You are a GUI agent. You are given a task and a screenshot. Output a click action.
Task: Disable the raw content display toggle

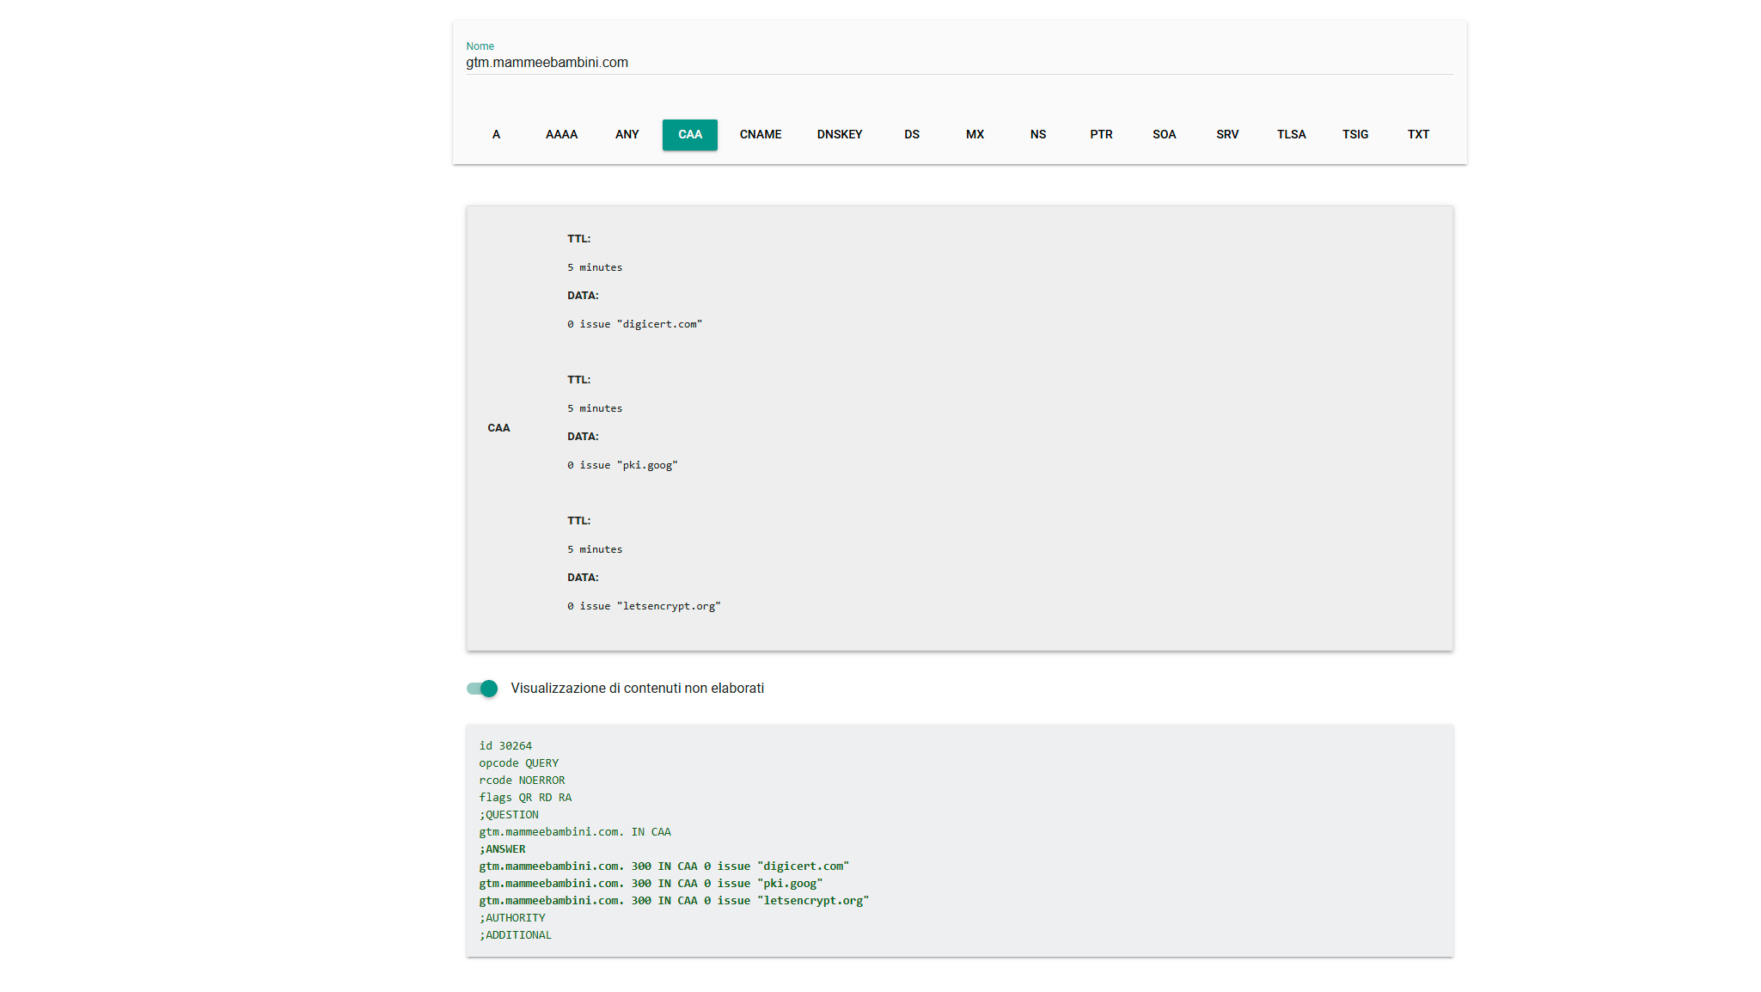coord(482,689)
